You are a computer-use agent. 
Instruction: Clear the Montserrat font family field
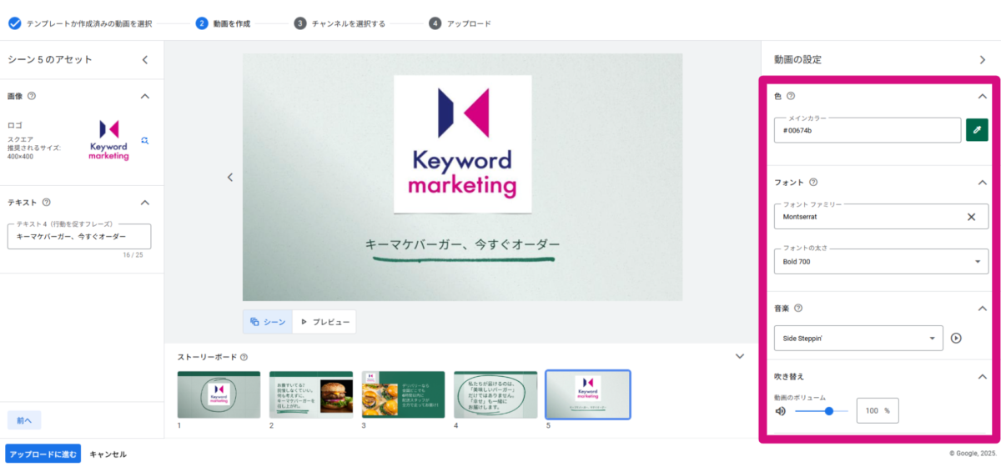pyautogui.click(x=971, y=217)
